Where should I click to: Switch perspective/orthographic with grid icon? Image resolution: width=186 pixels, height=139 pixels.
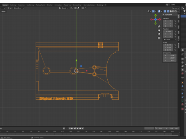coord(159,38)
